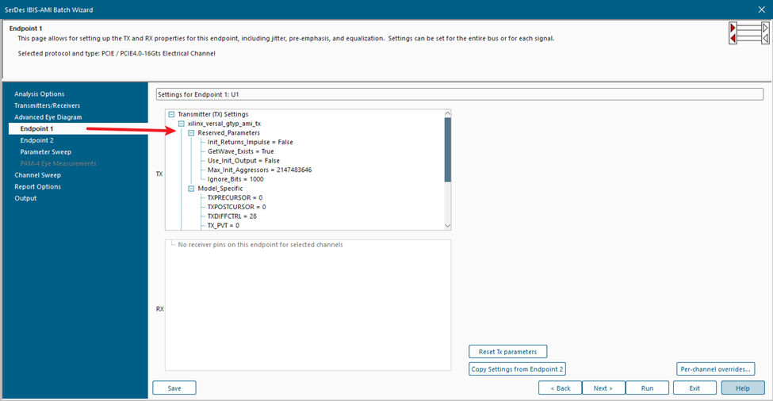Switch to Endpoint 2 page
Screen dimensions: 773x401
[37, 140]
